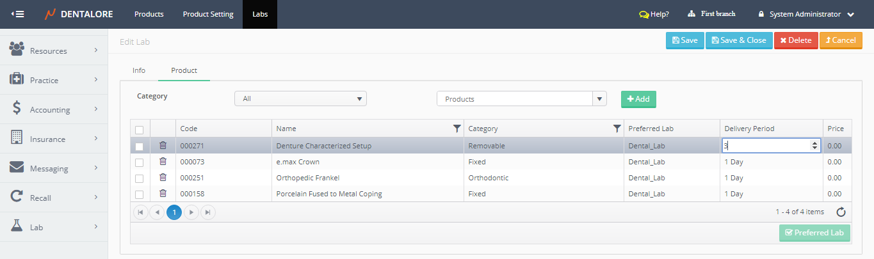The height and width of the screenshot is (259, 874).
Task: Check the Orthopedic Frankel row checkbox
Action: pos(139,178)
